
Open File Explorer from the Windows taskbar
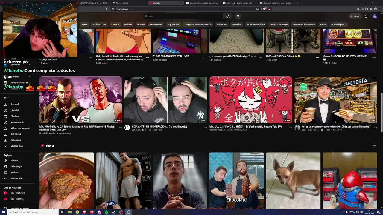point(70,212)
